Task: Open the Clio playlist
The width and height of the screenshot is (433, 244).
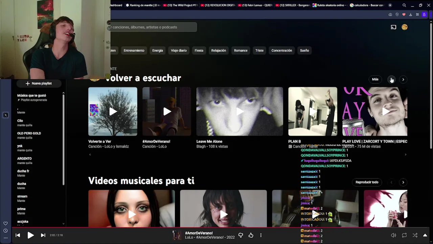Action: (x=39, y=123)
